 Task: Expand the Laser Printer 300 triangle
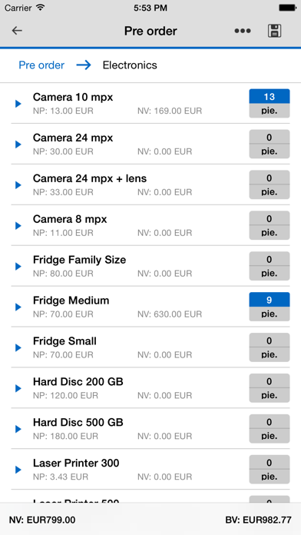(x=18, y=470)
